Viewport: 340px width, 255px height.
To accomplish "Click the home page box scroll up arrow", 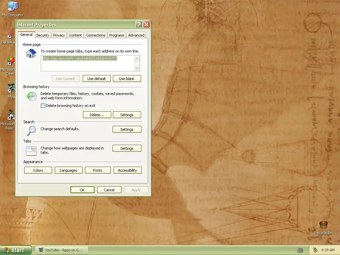I will pyautogui.click(x=136, y=58).
